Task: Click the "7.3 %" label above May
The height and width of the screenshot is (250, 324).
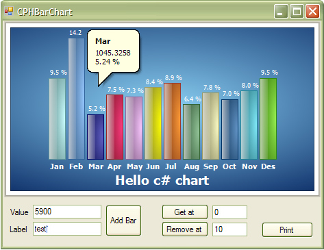Action: point(135,91)
